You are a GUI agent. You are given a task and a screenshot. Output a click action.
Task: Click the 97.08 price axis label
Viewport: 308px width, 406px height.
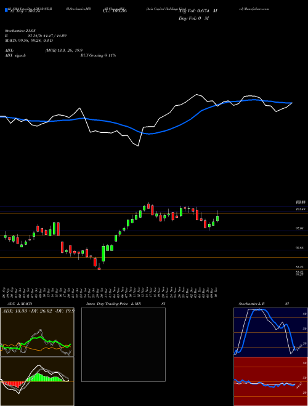pyautogui.click(x=300, y=228)
